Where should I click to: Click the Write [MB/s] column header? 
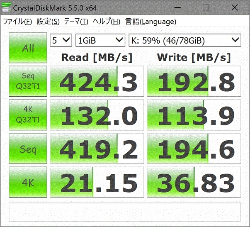pyautogui.click(x=194, y=57)
